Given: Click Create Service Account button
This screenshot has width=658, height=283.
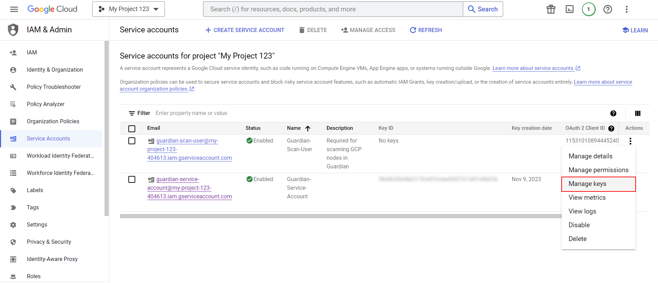Looking at the screenshot, I should click(245, 30).
